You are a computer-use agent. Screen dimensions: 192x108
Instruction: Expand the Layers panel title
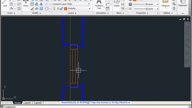pyautogui.click(x=72, y=13)
